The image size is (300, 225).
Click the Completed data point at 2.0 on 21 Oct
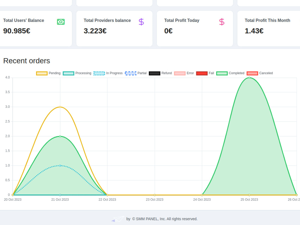coord(60,136)
